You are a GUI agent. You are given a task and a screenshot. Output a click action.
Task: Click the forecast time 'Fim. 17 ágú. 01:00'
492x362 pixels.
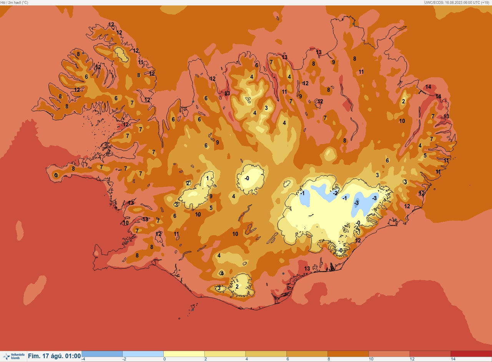54,356
